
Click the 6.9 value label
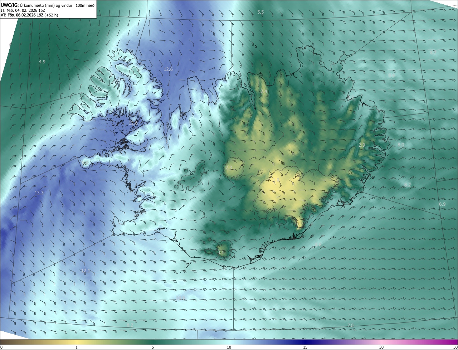click(442, 204)
